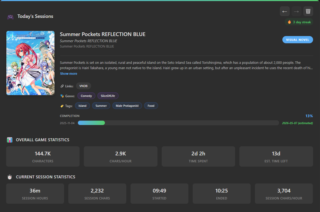
Task: Click the flame icon in the streak badge
Action: 289,22
